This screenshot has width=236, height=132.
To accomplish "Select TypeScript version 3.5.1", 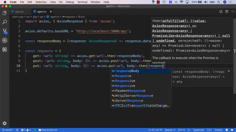I will [209, 130].
